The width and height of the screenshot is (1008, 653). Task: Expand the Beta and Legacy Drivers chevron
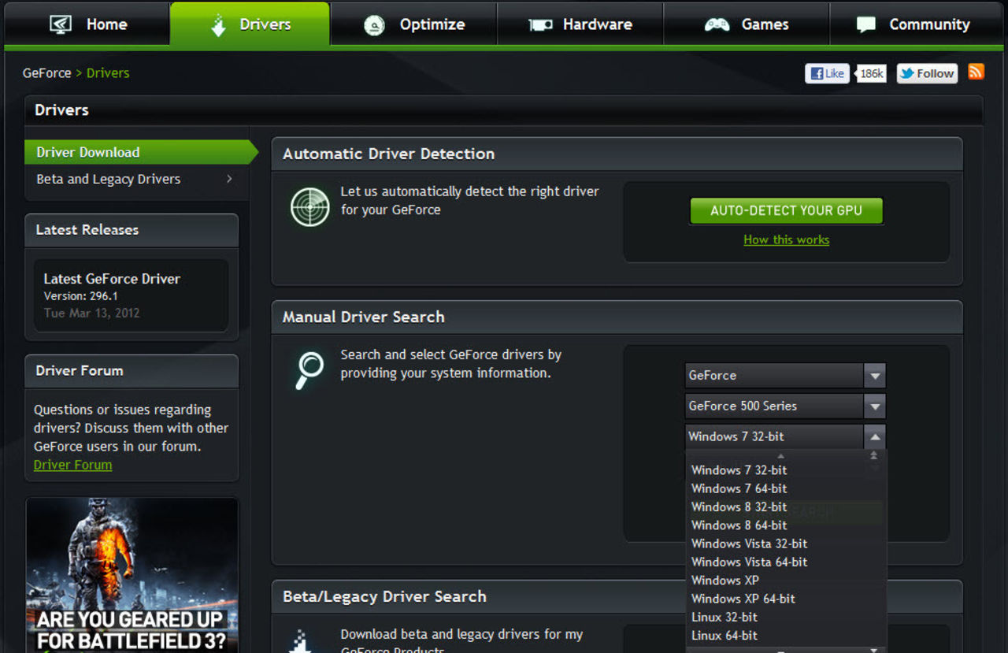(x=228, y=179)
